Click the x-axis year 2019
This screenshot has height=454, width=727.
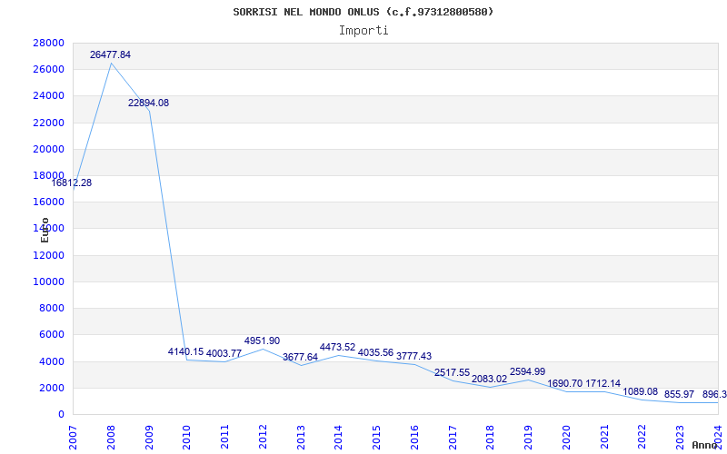coord(528,437)
